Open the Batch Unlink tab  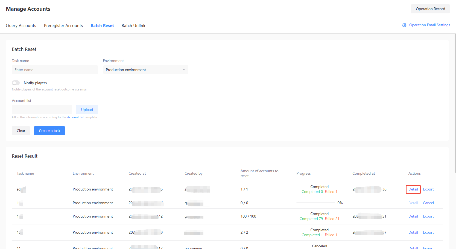[133, 26]
